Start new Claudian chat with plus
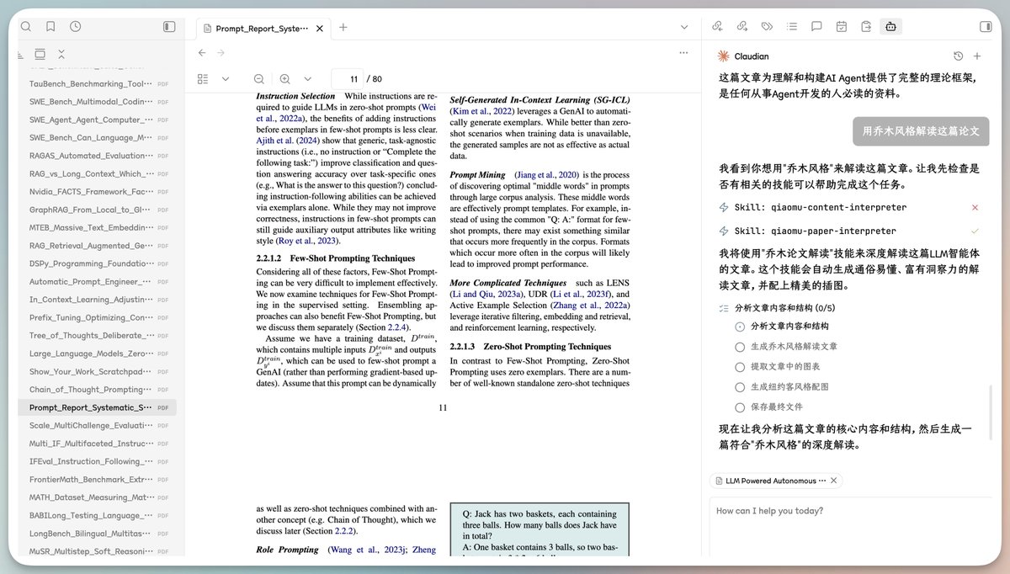Viewport: 1010px width, 574px height. tap(977, 56)
